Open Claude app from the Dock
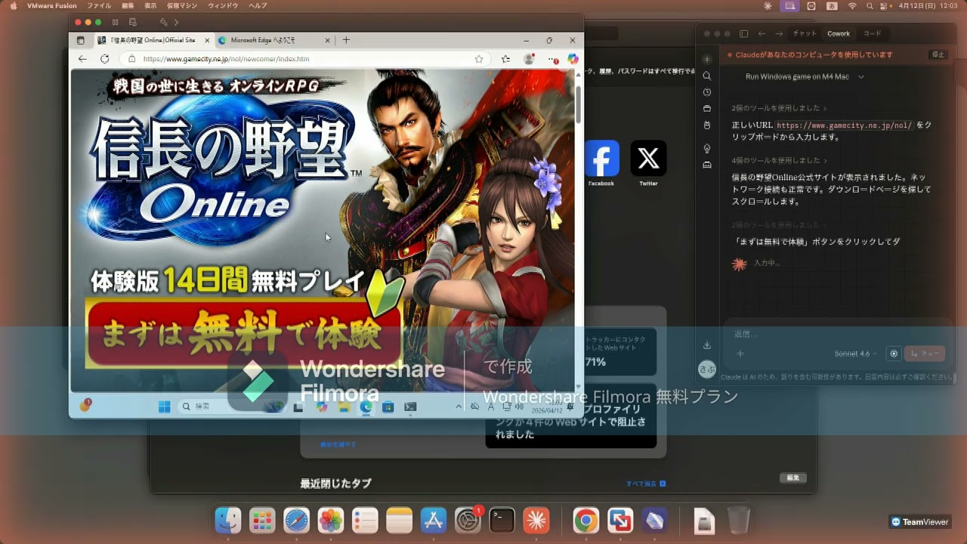The width and height of the screenshot is (967, 544). [537, 520]
